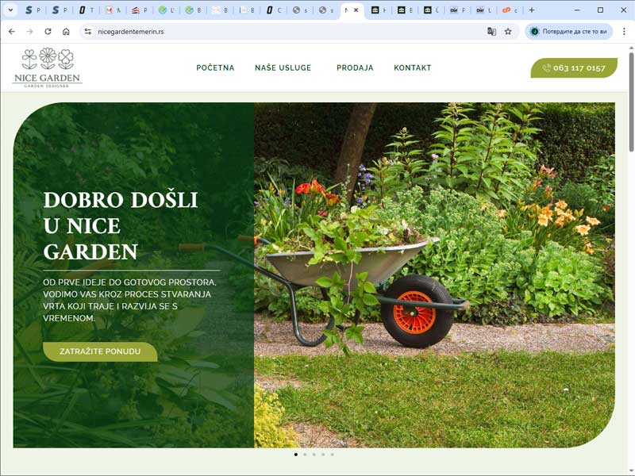The width and height of the screenshot is (635, 476).
Task: Select the third carousel slide dot
Action: pos(314,455)
